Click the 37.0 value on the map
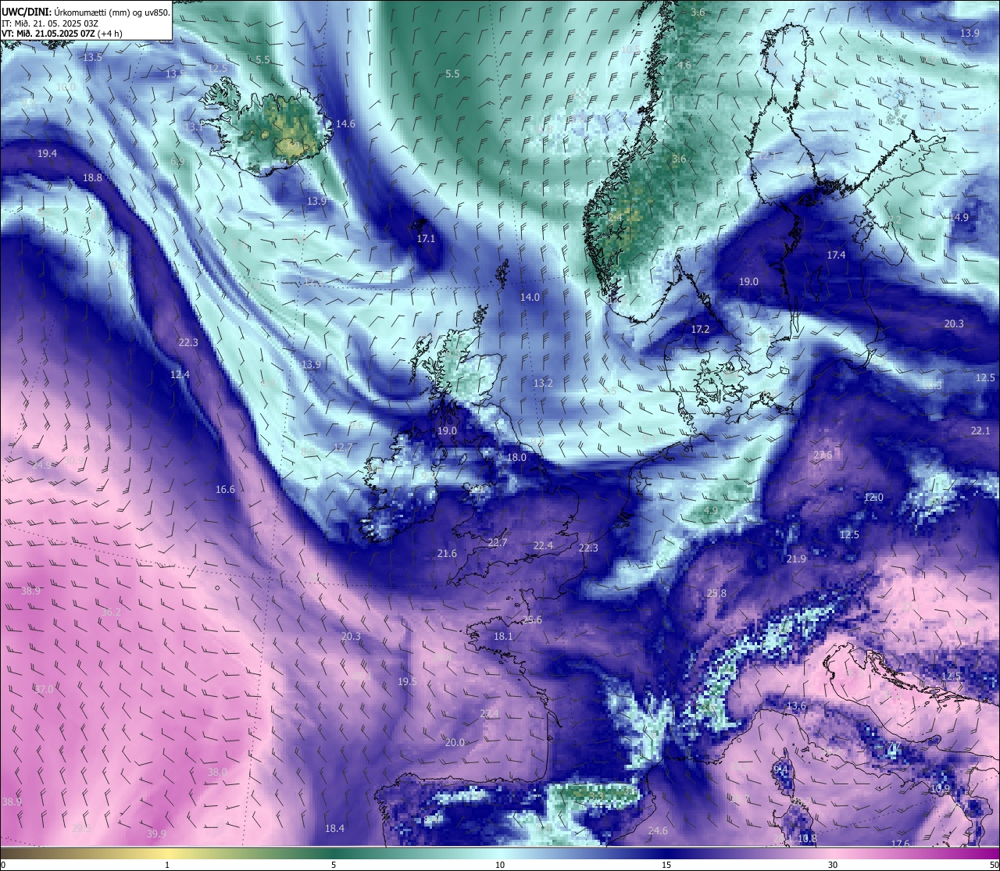 click(x=44, y=690)
